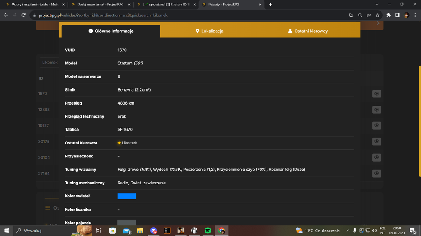
Task: Share this page via share icon
Action: pyautogui.click(x=369, y=15)
